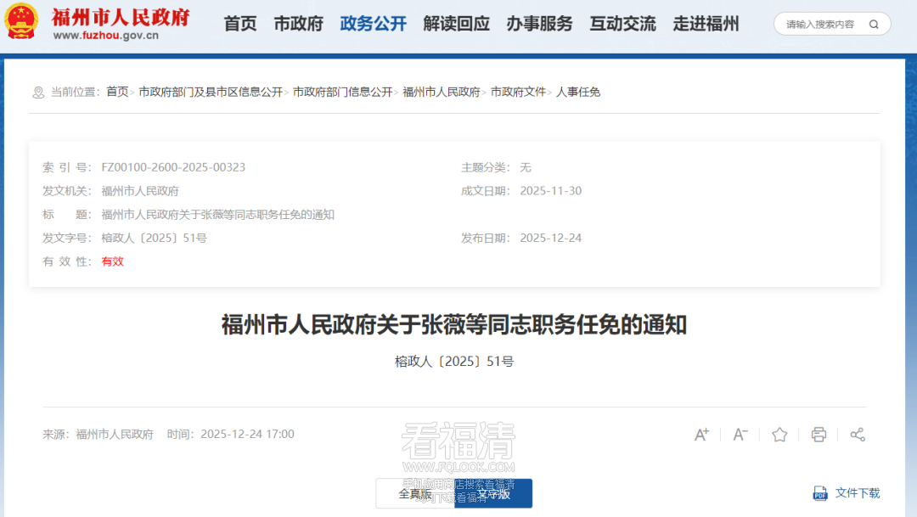Click the search magnifier icon
The image size is (917, 517).
tap(874, 24)
